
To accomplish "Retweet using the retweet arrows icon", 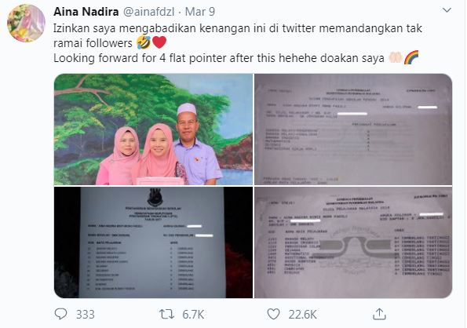I will coord(166,314).
